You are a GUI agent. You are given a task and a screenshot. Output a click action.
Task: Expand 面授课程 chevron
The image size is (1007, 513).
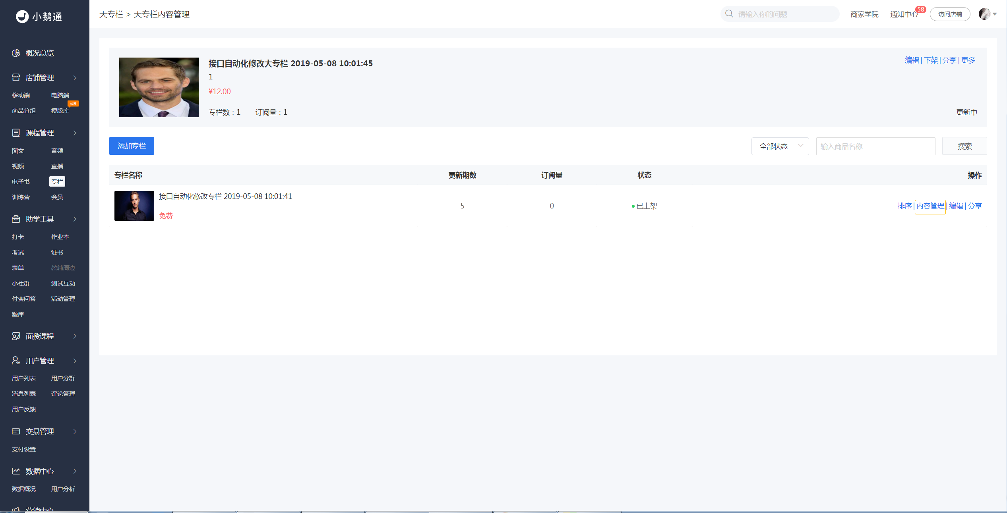tap(75, 336)
